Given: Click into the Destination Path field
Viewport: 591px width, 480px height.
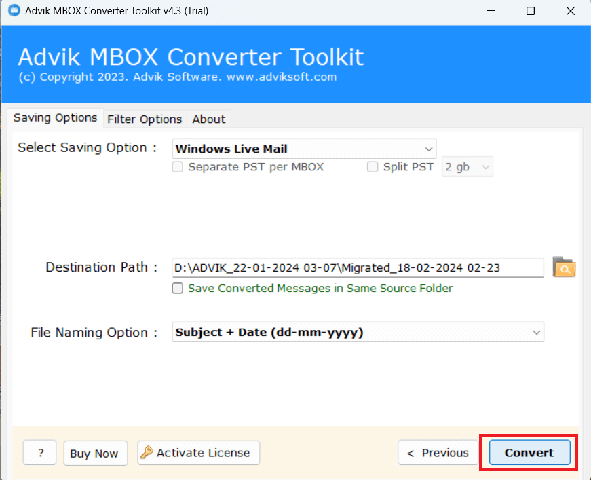Looking at the screenshot, I should coord(358,267).
